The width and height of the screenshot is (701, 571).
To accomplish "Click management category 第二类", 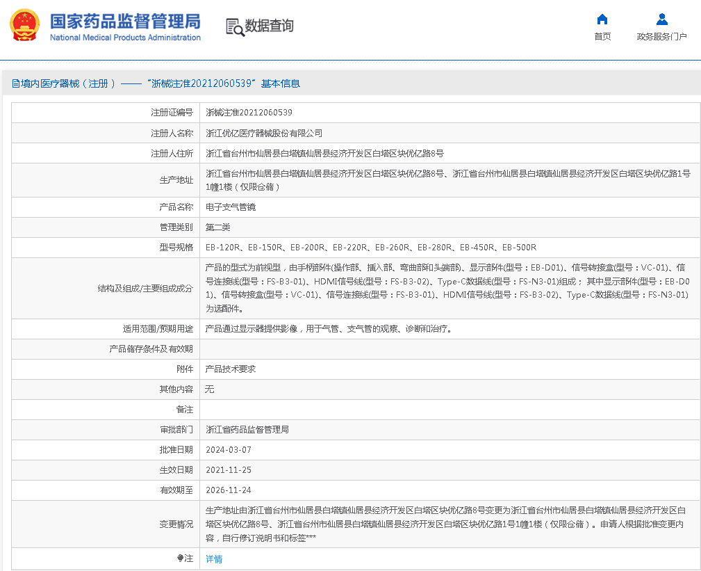I will click(217, 227).
